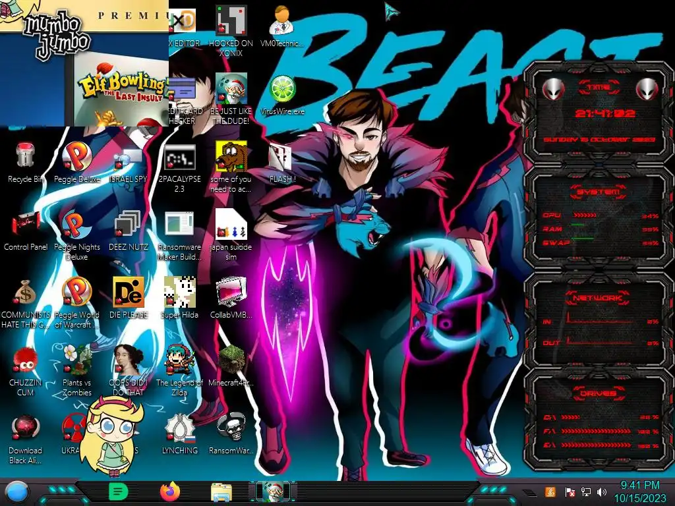Open the VirusWire.exe desktop icon

point(282,95)
